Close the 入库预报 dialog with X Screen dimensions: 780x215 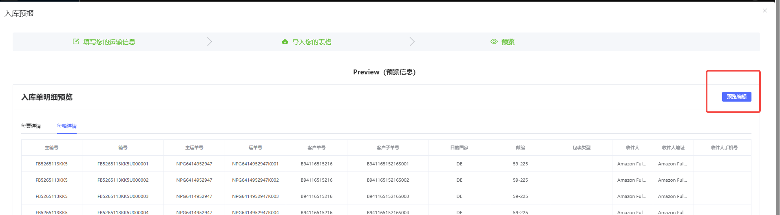click(x=765, y=11)
